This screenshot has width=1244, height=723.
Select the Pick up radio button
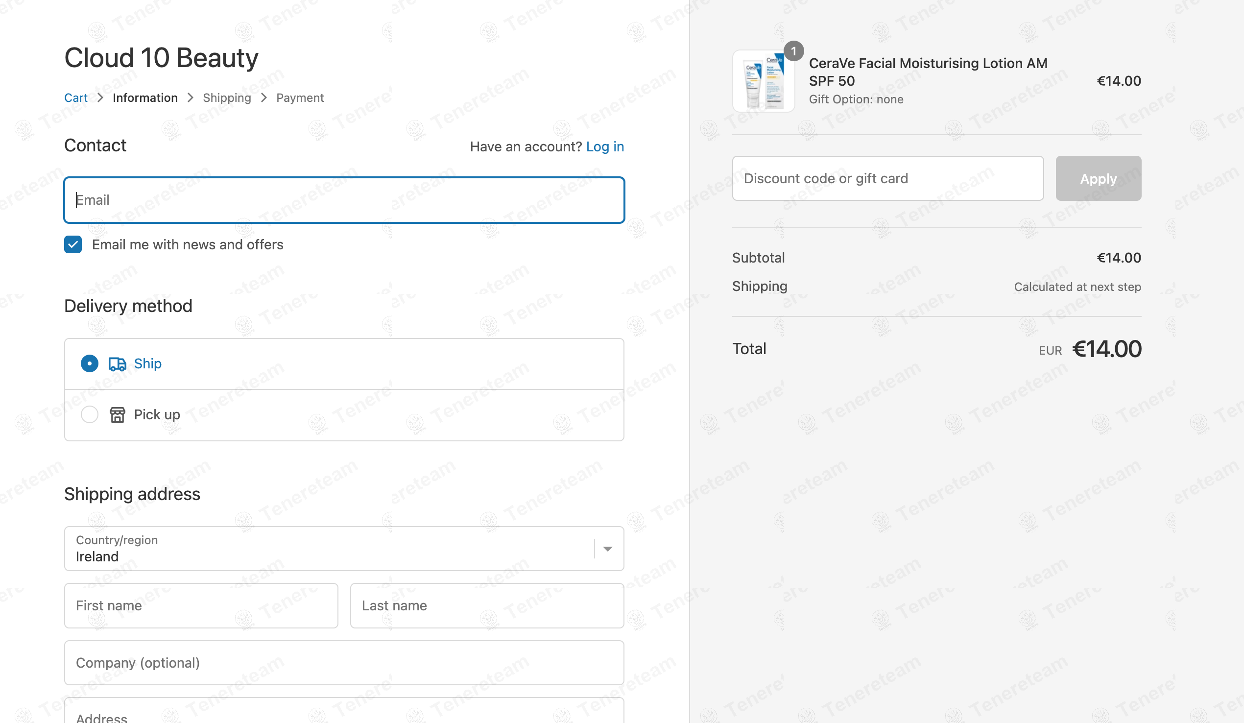[x=89, y=415]
